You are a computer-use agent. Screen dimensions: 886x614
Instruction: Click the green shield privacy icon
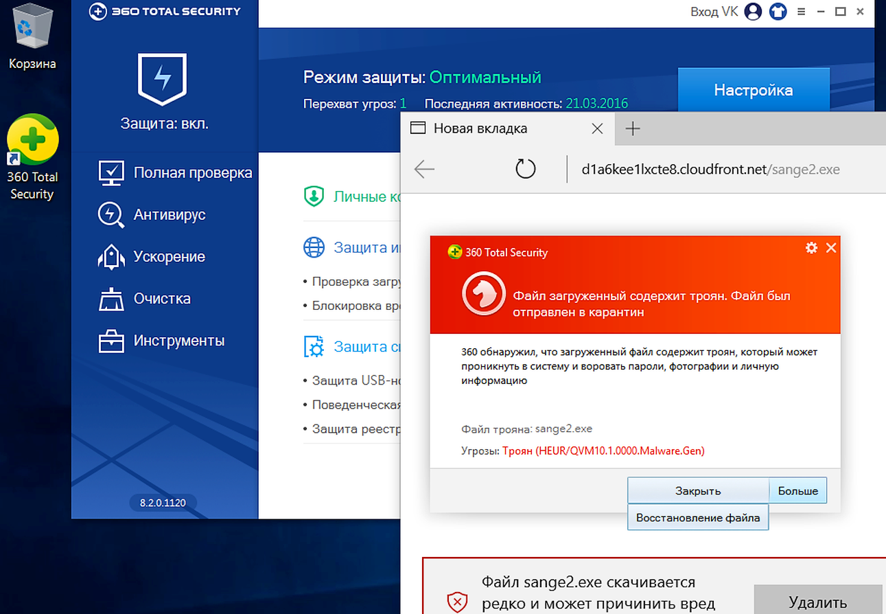tap(314, 196)
